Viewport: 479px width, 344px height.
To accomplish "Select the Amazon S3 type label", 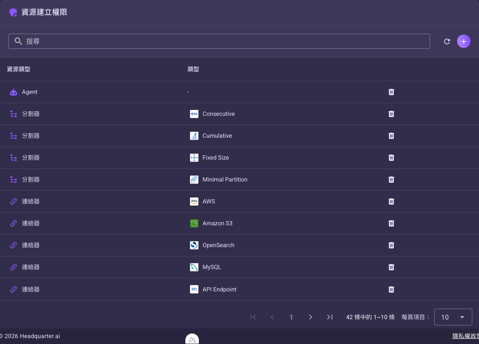I will click(x=217, y=224).
